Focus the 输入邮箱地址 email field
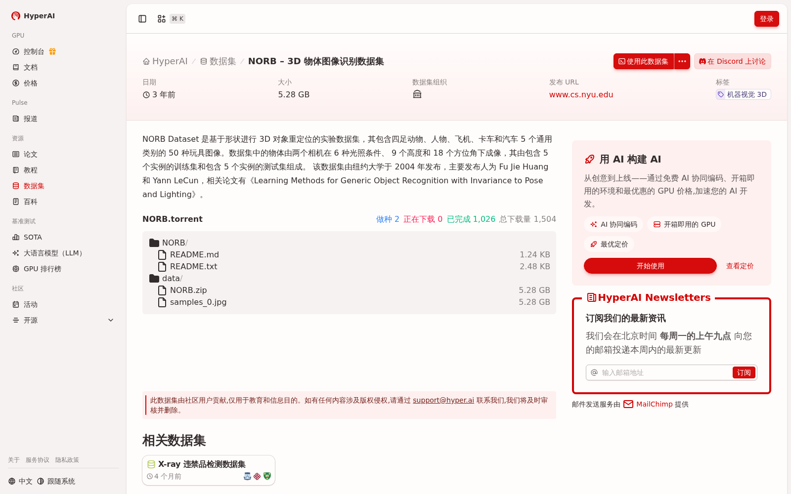Screen dimensions: 791x494 666,372
